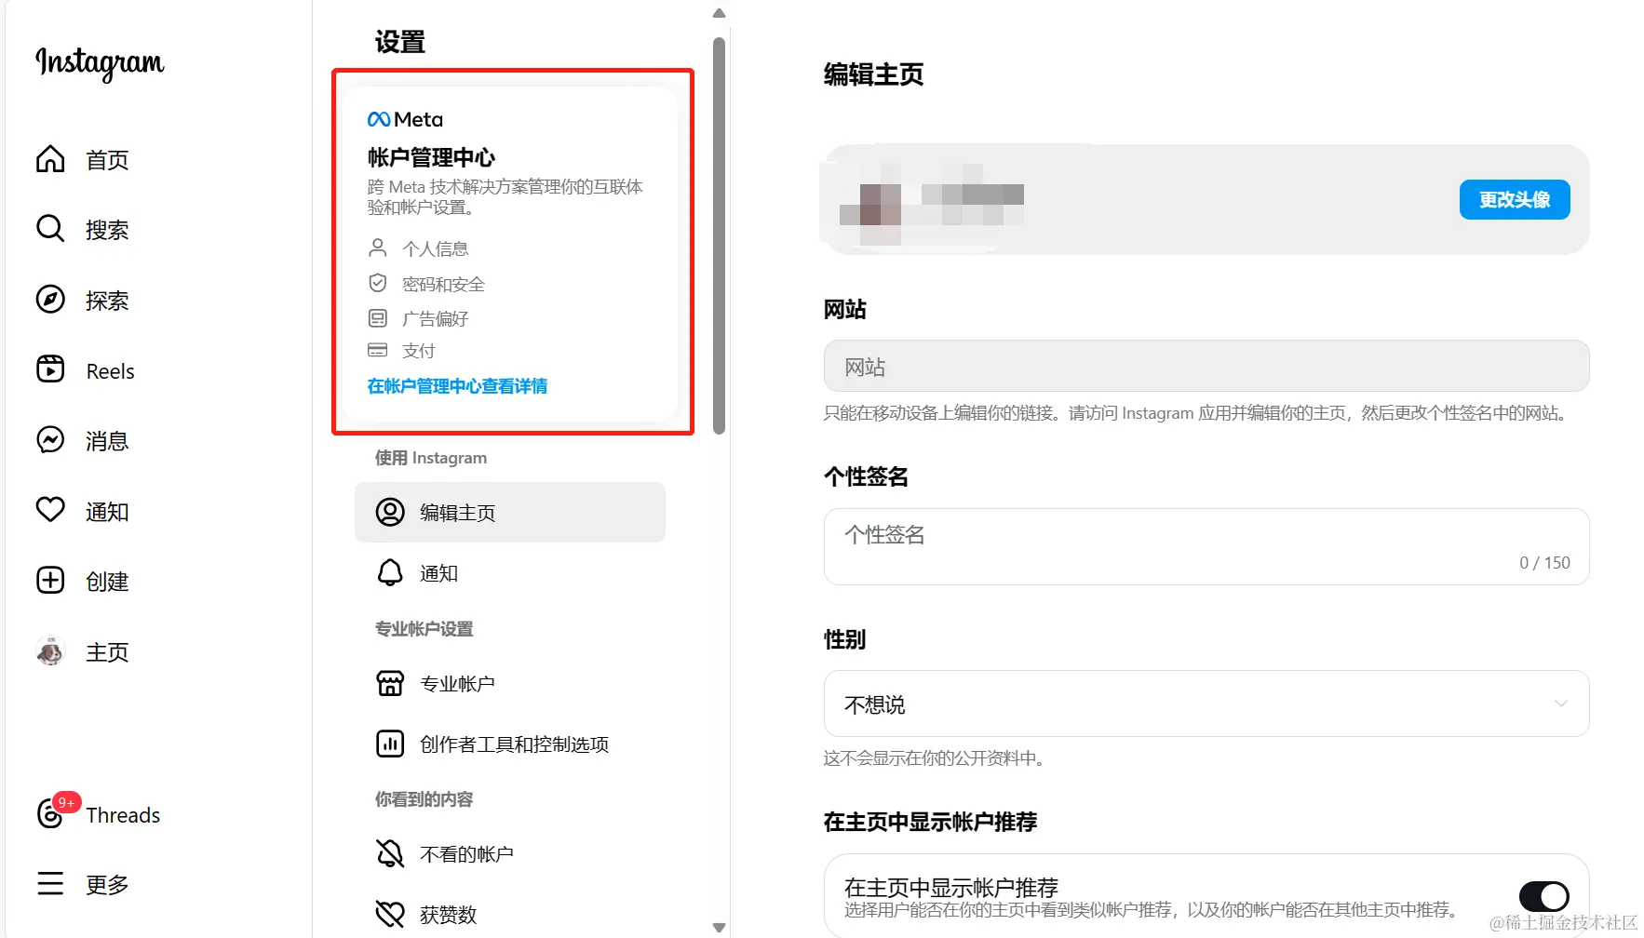The width and height of the screenshot is (1644, 938).
Task: Click the 0 / 150 character counter
Action: pyautogui.click(x=1544, y=562)
